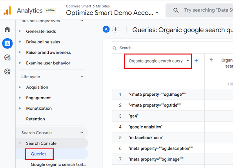233x168 pixels.
Task: Collapse the Search Console topic arrow
Action: 20,143
